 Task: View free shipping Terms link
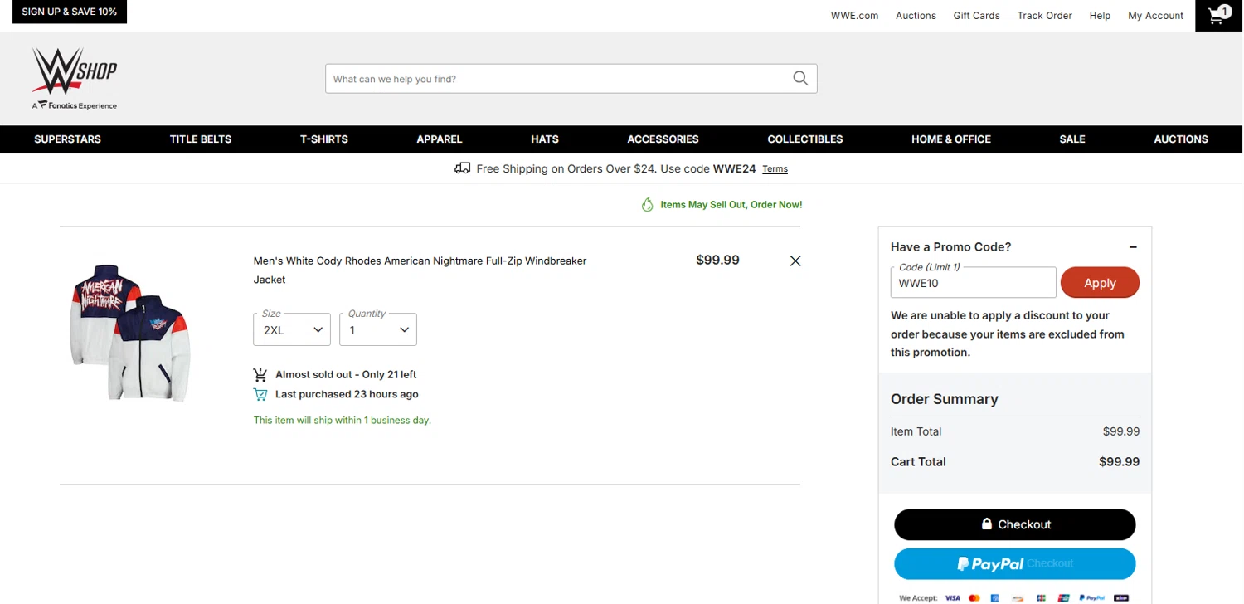tap(775, 169)
